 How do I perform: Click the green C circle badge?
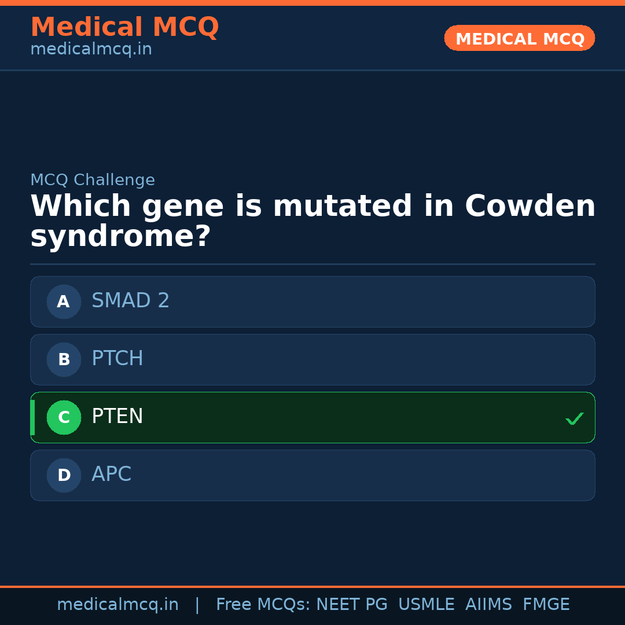(x=64, y=417)
